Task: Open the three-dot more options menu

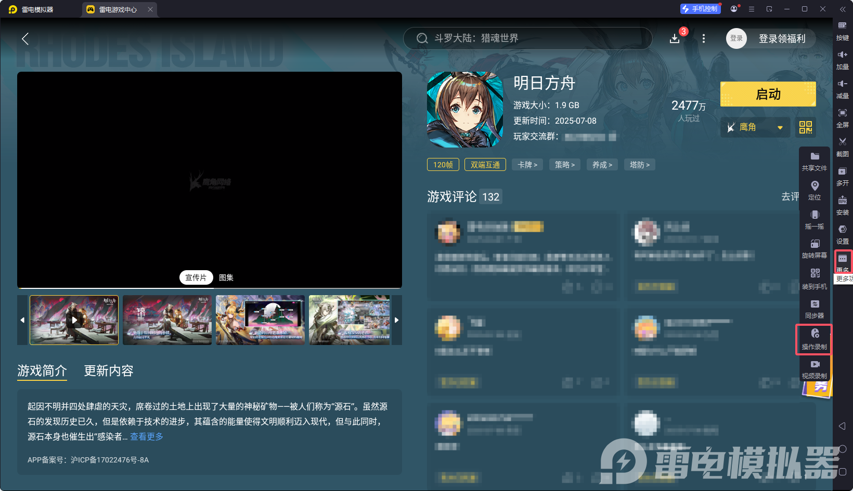Action: pyautogui.click(x=704, y=38)
